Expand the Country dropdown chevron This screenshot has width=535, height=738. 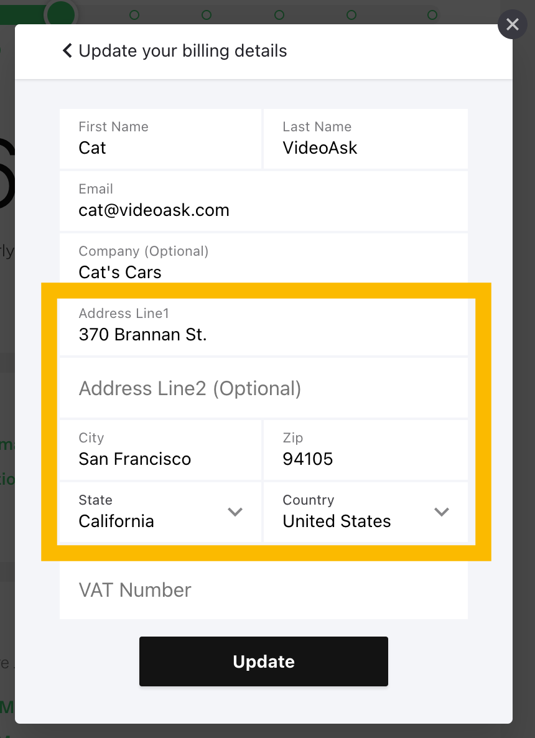coord(441,512)
